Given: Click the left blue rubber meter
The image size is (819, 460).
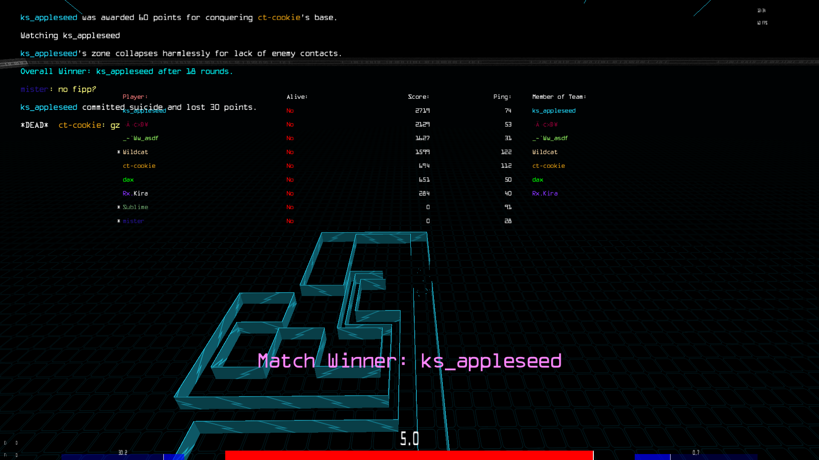Looking at the screenshot, I should coord(123,457).
